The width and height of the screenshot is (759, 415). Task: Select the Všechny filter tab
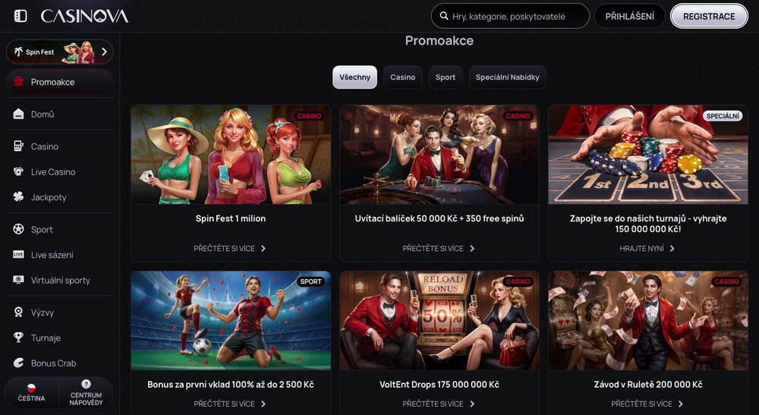[x=354, y=77]
